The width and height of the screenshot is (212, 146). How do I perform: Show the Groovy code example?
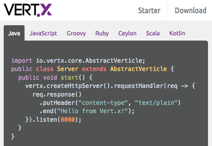[x=76, y=33]
